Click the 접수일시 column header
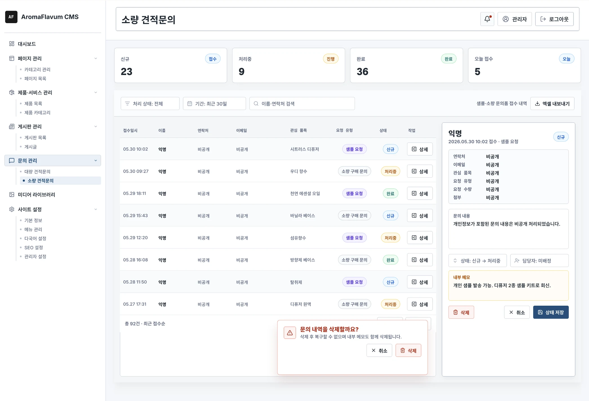Screen dimensions: 589x401 (130, 130)
